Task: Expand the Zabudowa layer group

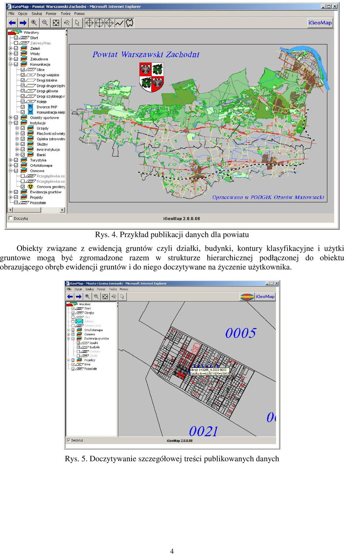Action: point(10,59)
